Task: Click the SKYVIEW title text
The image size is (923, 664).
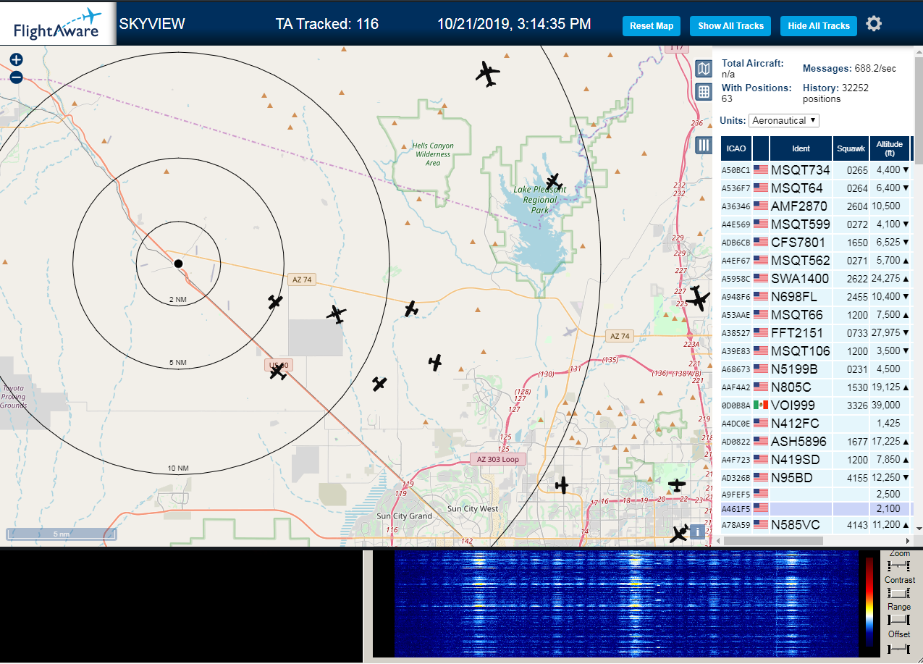Action: coord(152,24)
